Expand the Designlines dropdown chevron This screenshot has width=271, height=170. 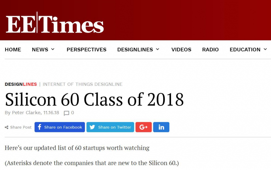click(x=157, y=49)
